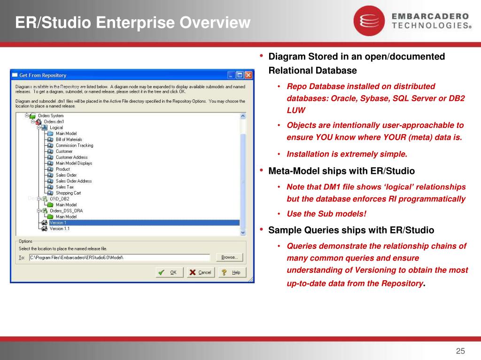
Task: Collapse the Orders System node
Action: click(27, 116)
